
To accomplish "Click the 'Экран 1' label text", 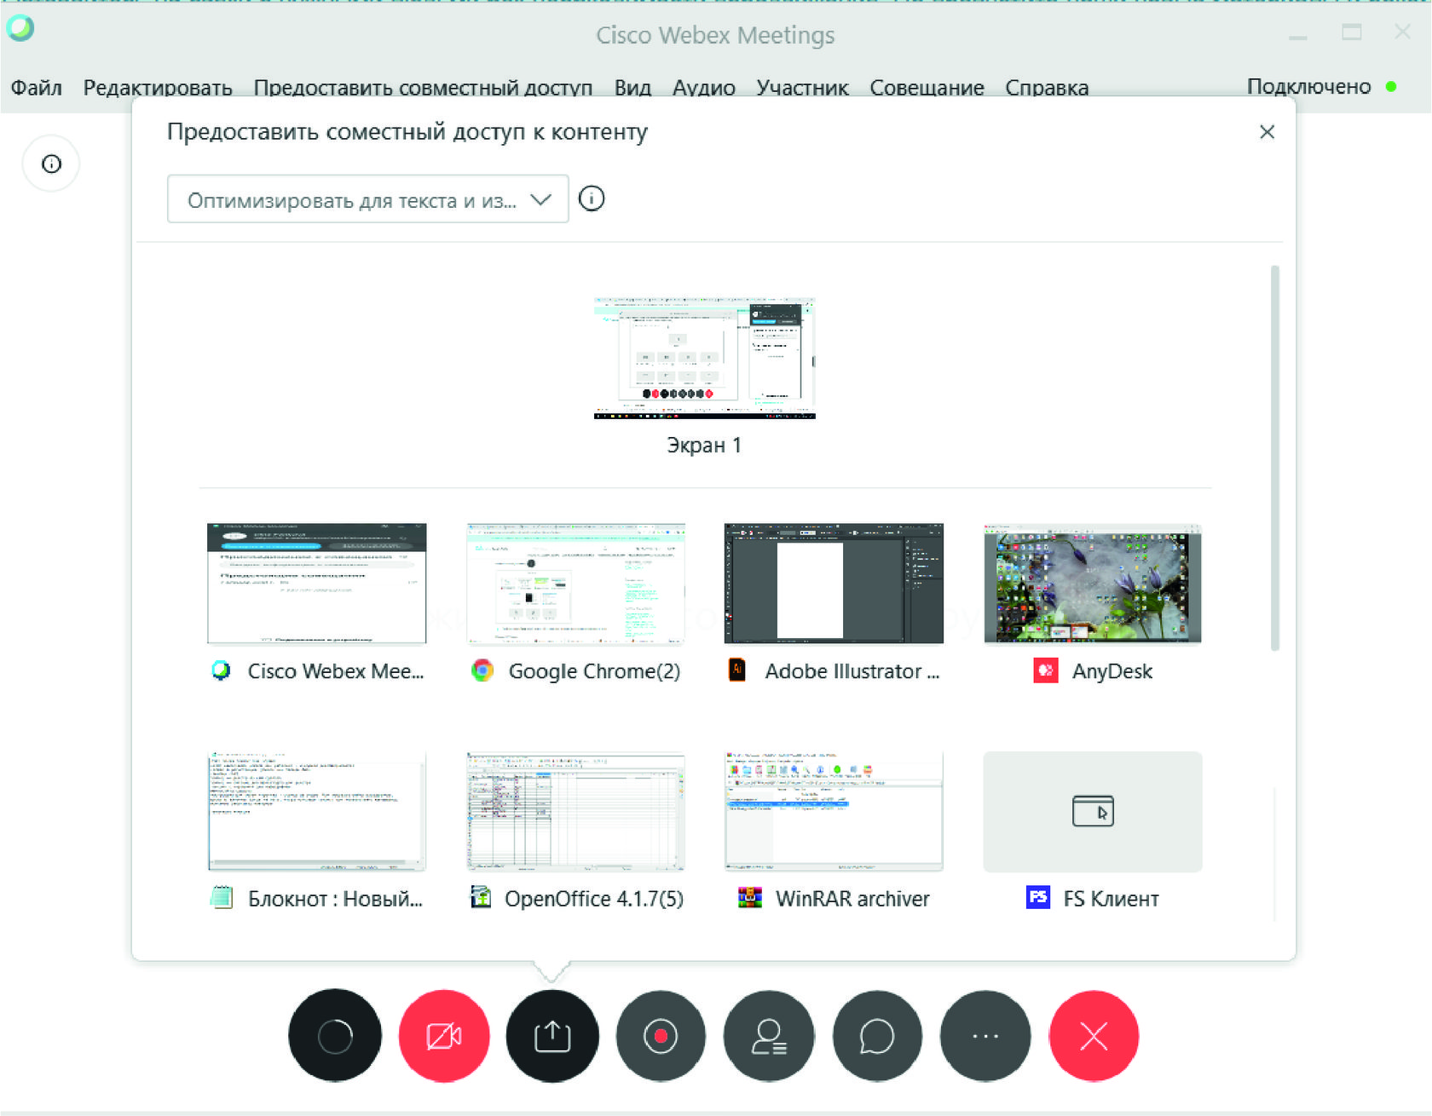I will (x=704, y=445).
